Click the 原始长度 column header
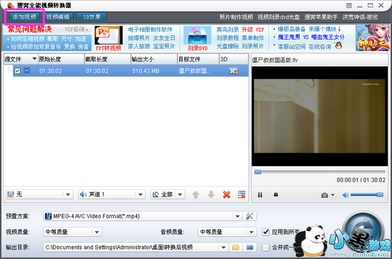Screen dimensions: 392x259 coord(61,59)
